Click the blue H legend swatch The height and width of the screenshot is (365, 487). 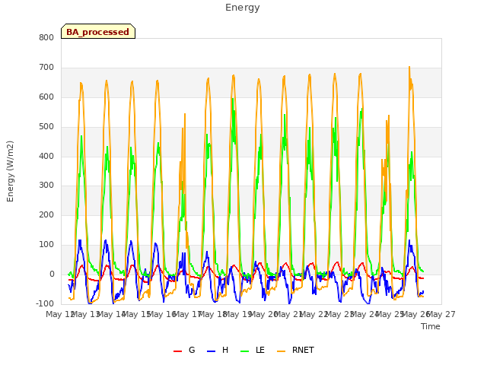(212, 351)
